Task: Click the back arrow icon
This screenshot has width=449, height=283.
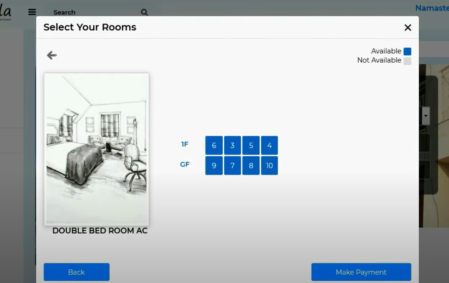Action: coord(52,55)
